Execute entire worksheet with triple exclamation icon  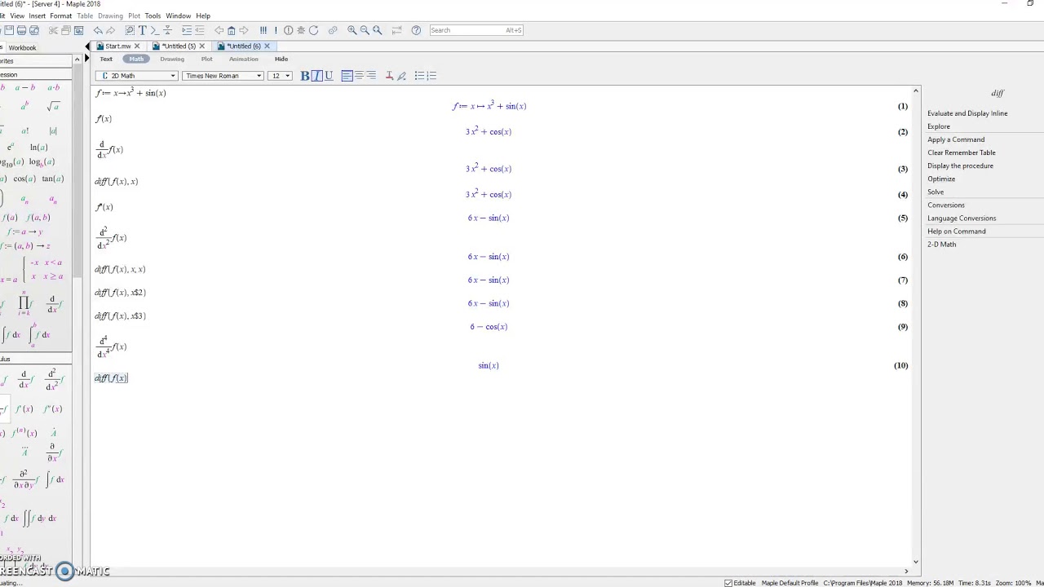[263, 30]
